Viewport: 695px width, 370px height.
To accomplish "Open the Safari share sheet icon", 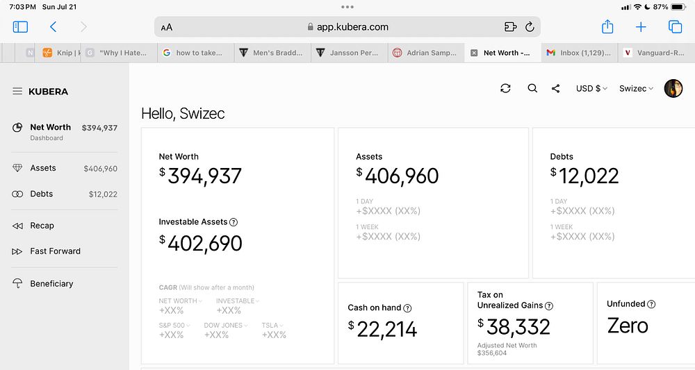I will click(607, 26).
